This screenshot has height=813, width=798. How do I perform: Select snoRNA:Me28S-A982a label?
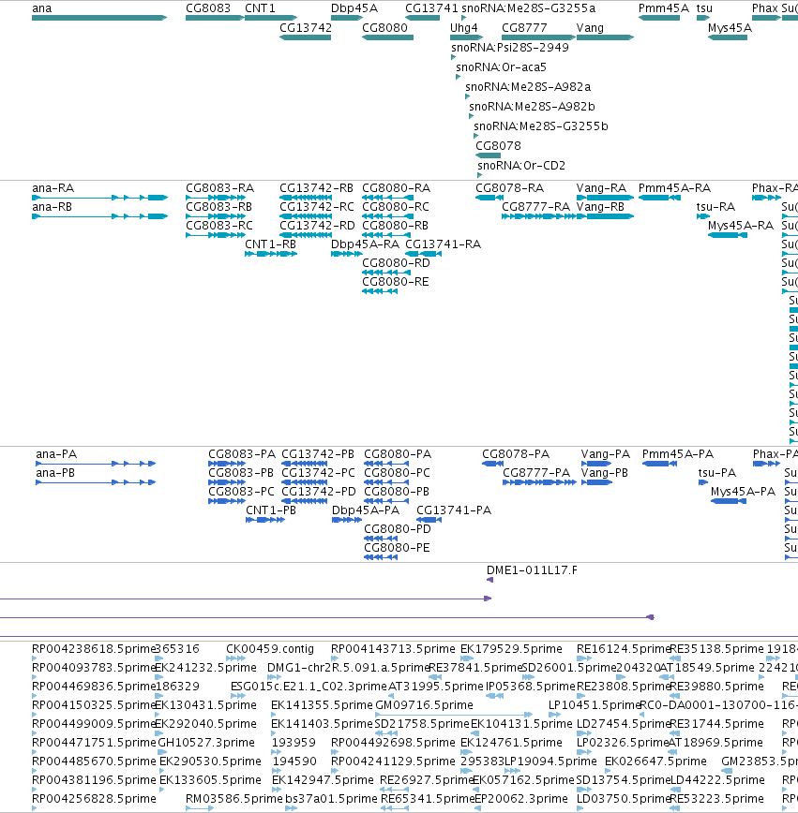(528, 87)
